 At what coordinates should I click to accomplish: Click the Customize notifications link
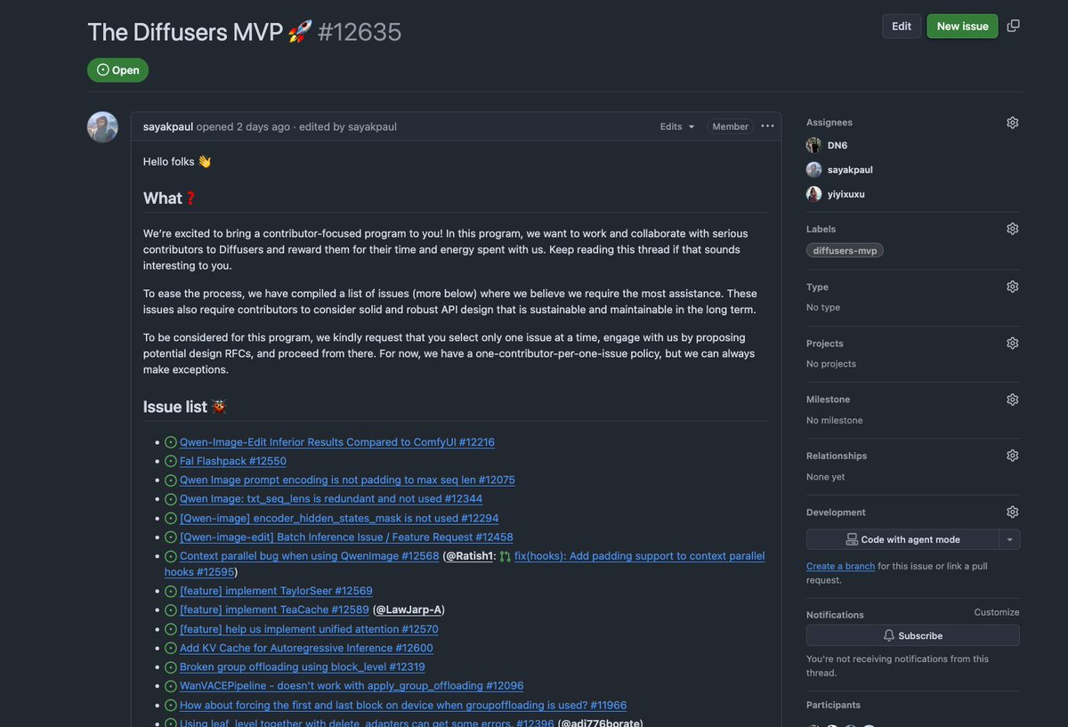(997, 612)
